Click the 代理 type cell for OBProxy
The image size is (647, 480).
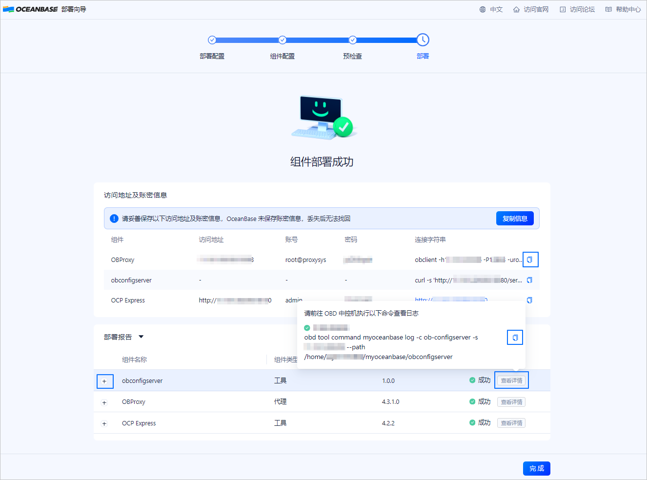(280, 402)
